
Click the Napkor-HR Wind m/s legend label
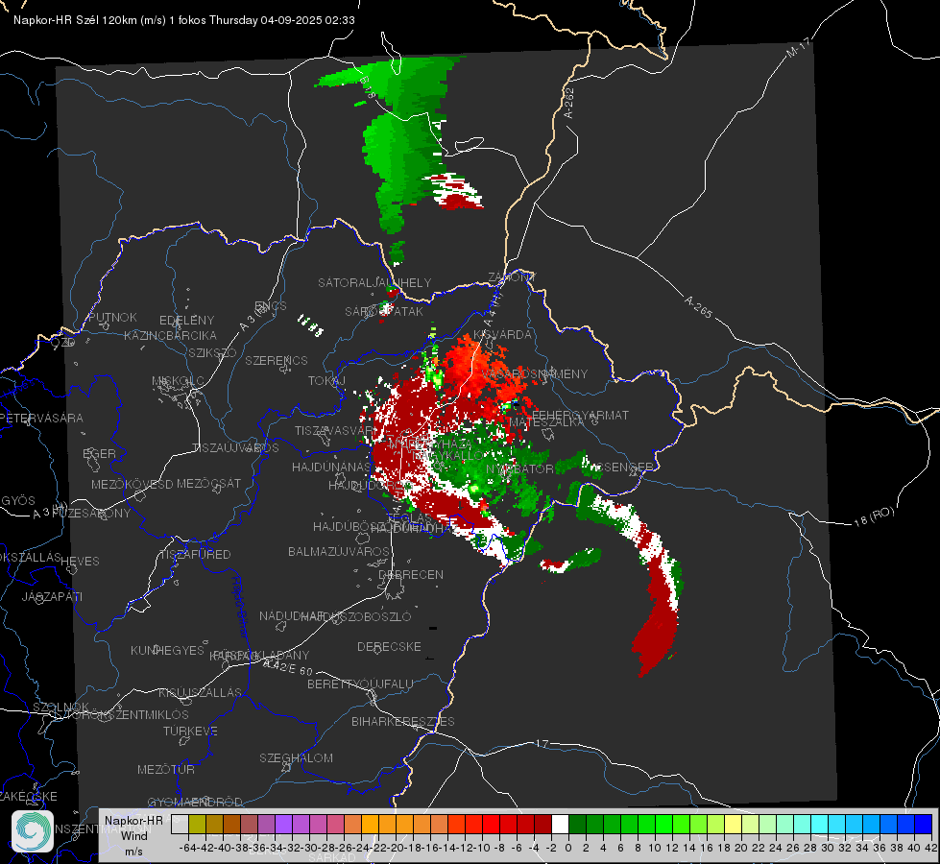click(133, 835)
